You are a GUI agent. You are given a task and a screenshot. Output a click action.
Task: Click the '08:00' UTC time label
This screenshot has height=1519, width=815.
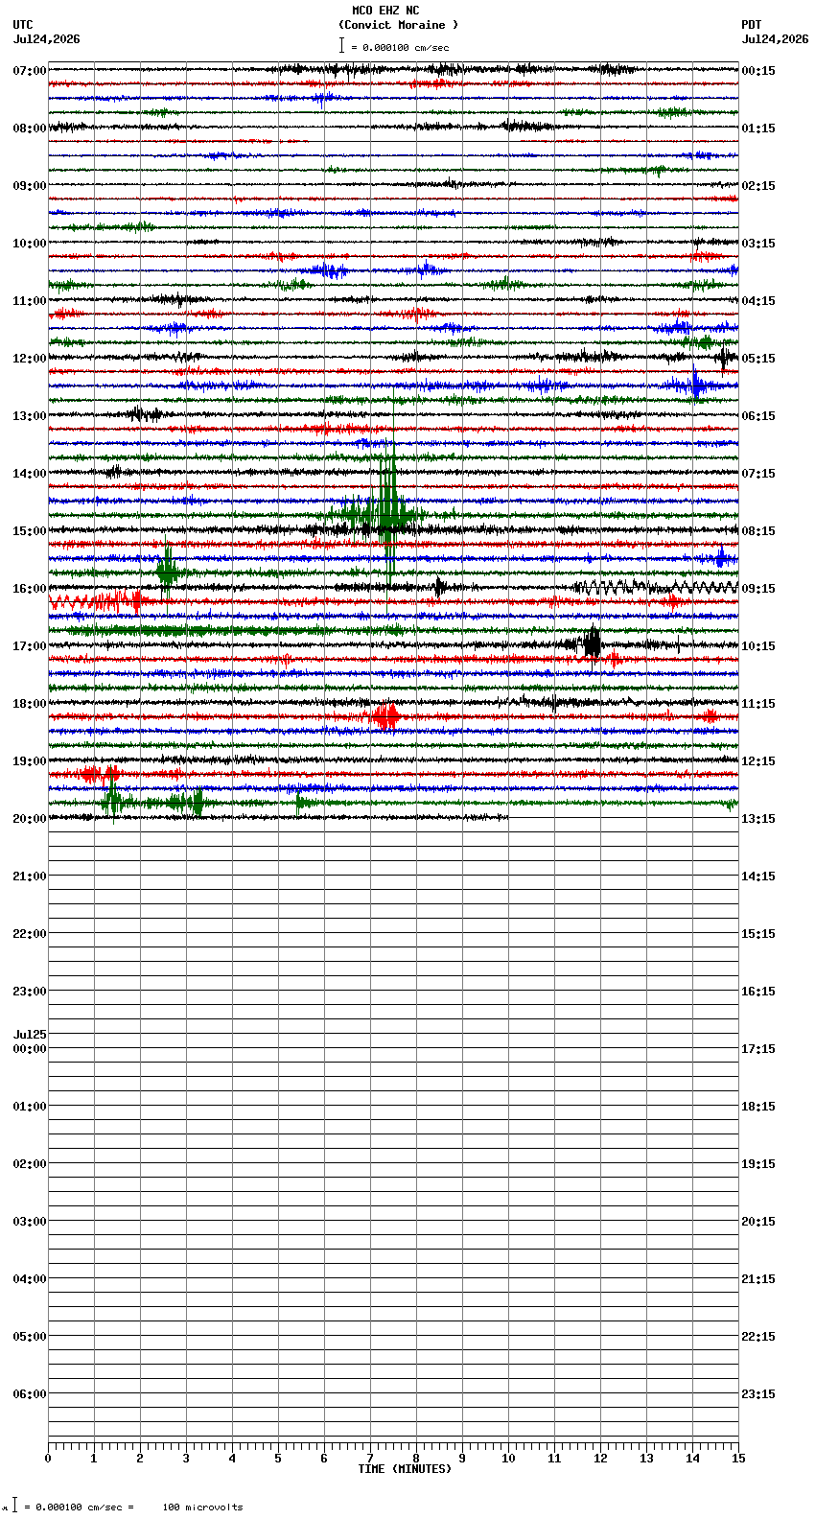point(30,129)
